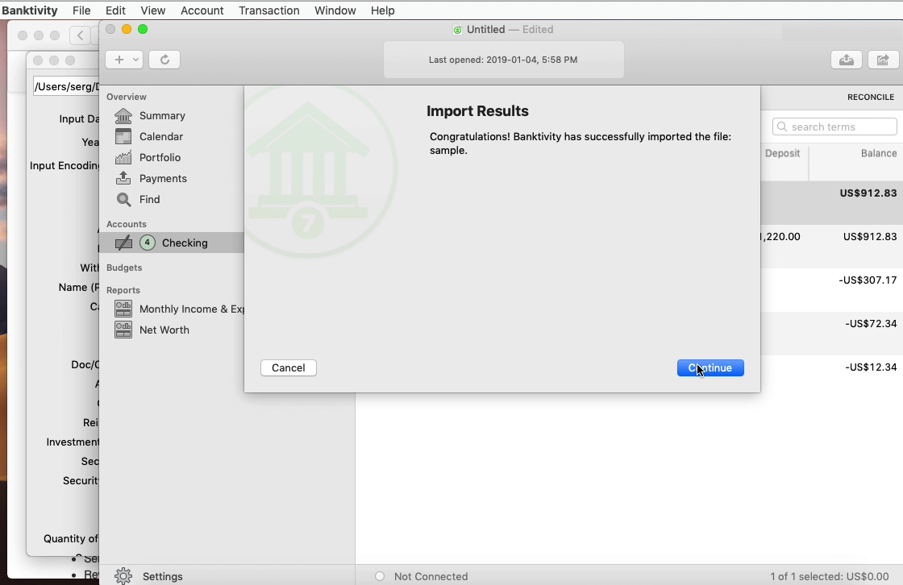This screenshot has height=585, width=903.
Task: Click the '1 of 1 selected' status text
Action: point(830,576)
